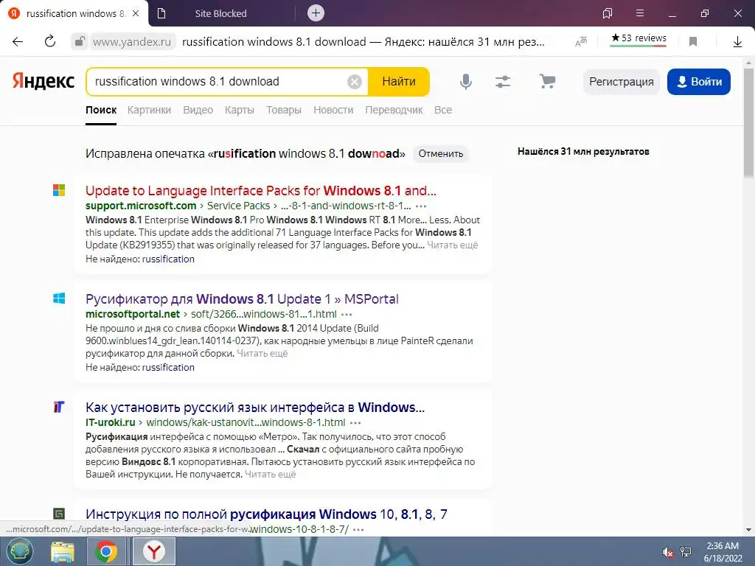Clear the search query with the X icon
Image resolution: width=755 pixels, height=566 pixels.
[355, 82]
